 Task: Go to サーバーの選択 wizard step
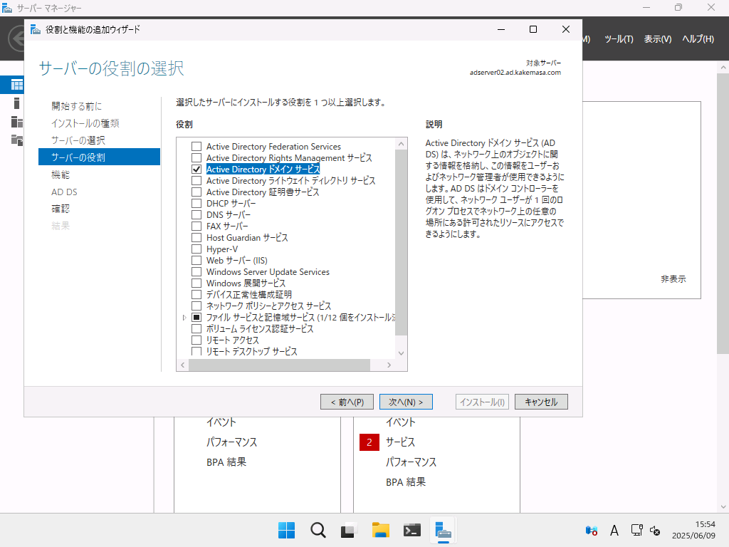pos(78,140)
